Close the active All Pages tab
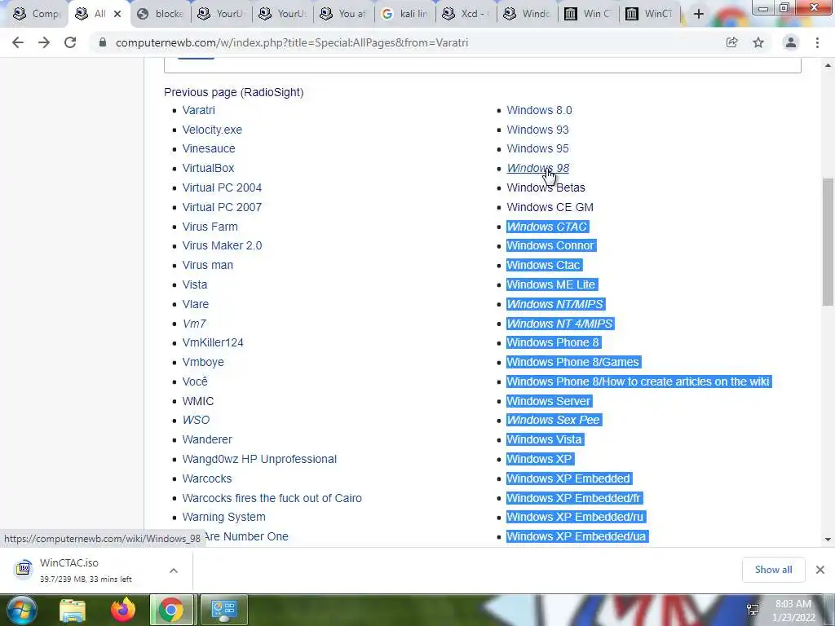835x626 pixels. tap(117, 14)
